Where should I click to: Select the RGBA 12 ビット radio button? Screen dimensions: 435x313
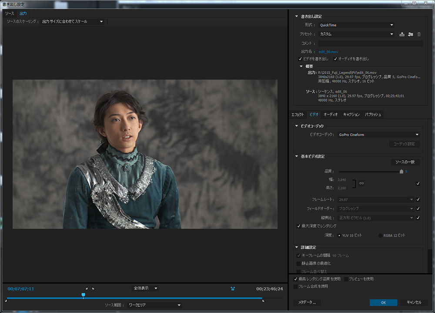point(380,236)
